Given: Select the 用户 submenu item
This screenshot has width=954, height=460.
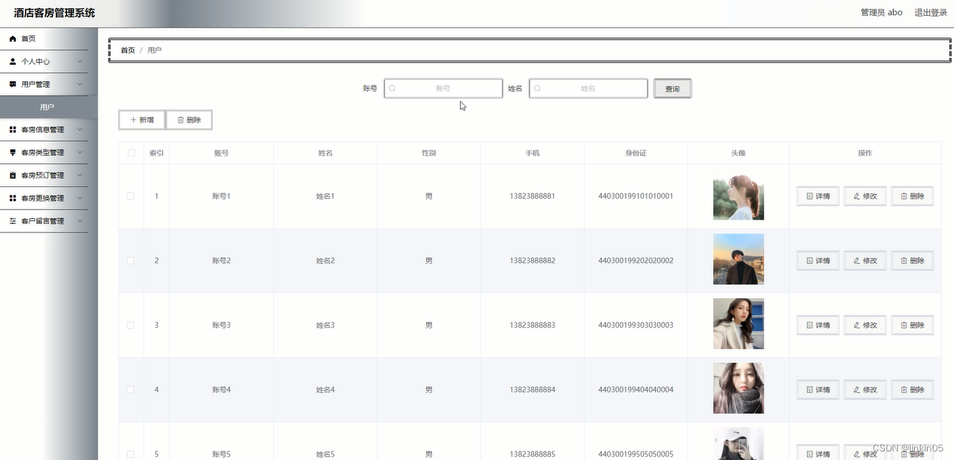Looking at the screenshot, I should coord(47,107).
